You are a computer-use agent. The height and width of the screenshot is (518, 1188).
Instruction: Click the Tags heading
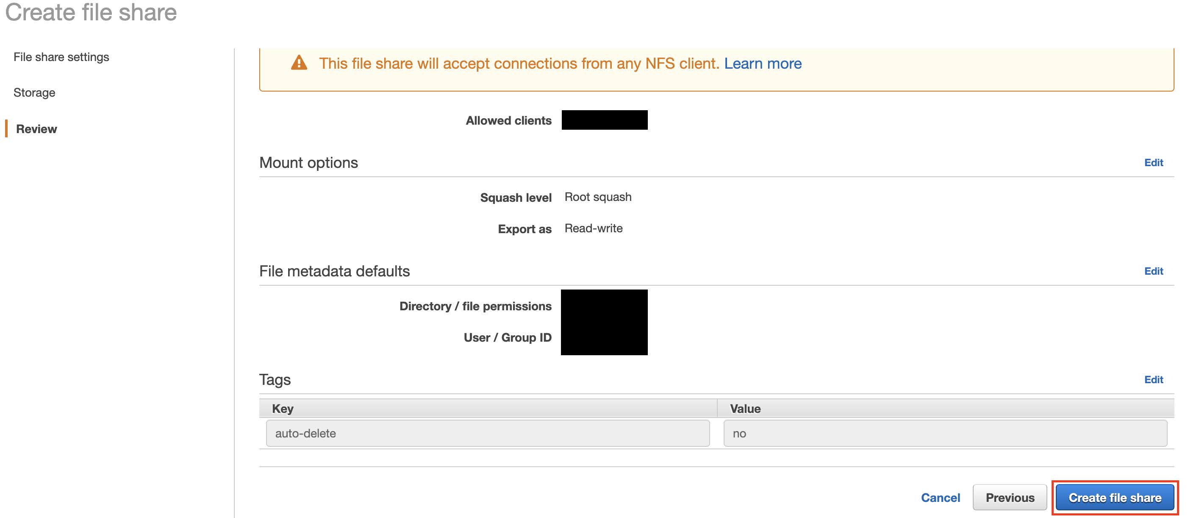[275, 380]
